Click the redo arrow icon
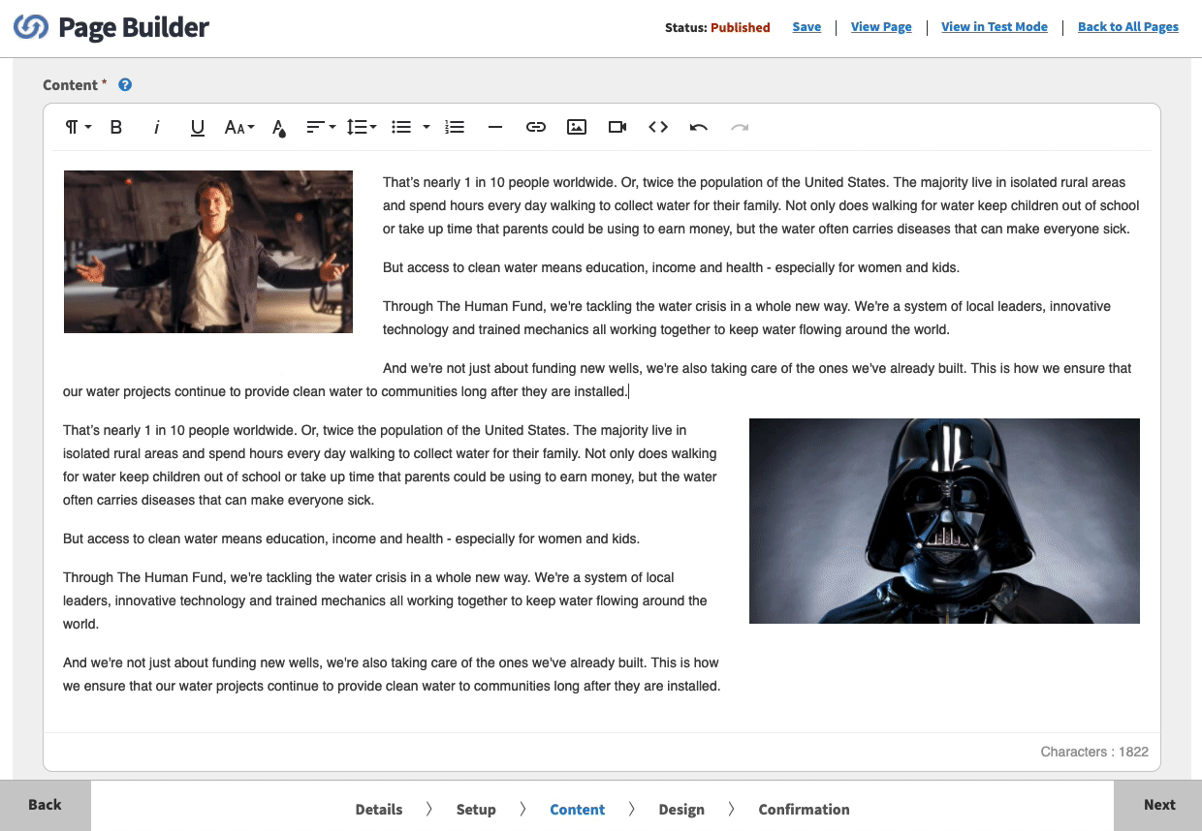Viewport: 1202px width, 831px height. coord(740,127)
